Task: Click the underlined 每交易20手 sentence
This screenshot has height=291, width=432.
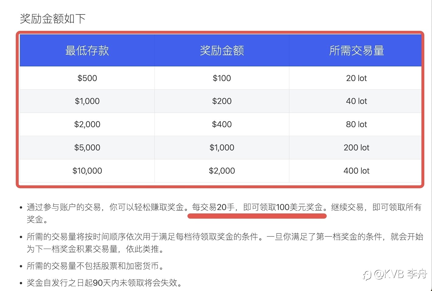Action: click(257, 207)
